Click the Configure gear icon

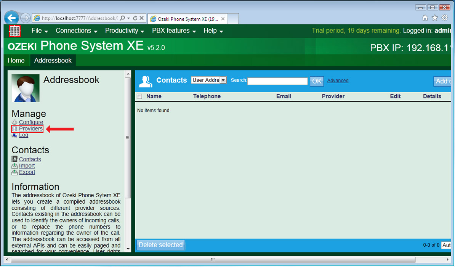coord(14,122)
